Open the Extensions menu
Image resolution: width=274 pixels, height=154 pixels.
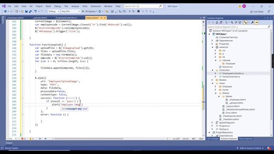click(96, 6)
